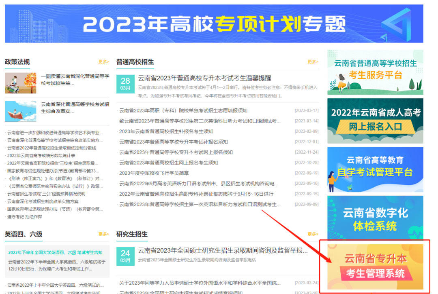The image size is (438, 294).
Task: Click 更多 beside 政策法规 heading
Action: (103, 62)
